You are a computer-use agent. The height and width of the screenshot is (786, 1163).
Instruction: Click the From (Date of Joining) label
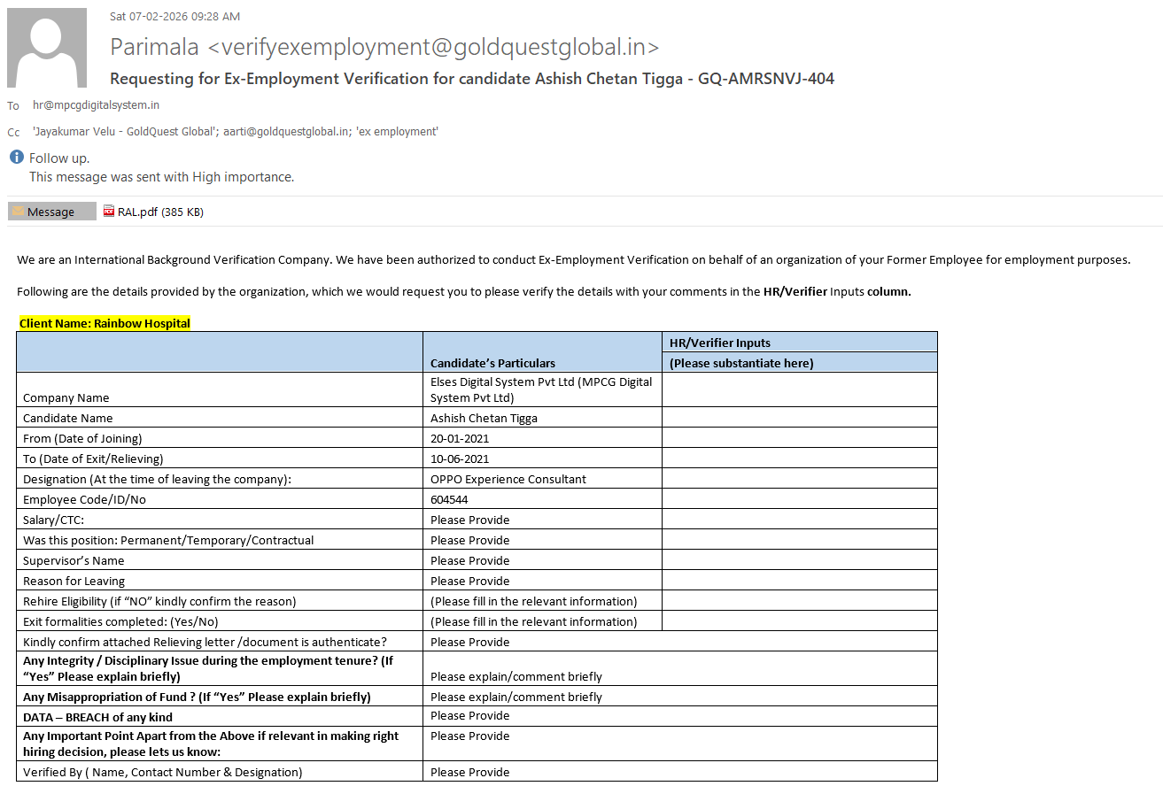82,438
